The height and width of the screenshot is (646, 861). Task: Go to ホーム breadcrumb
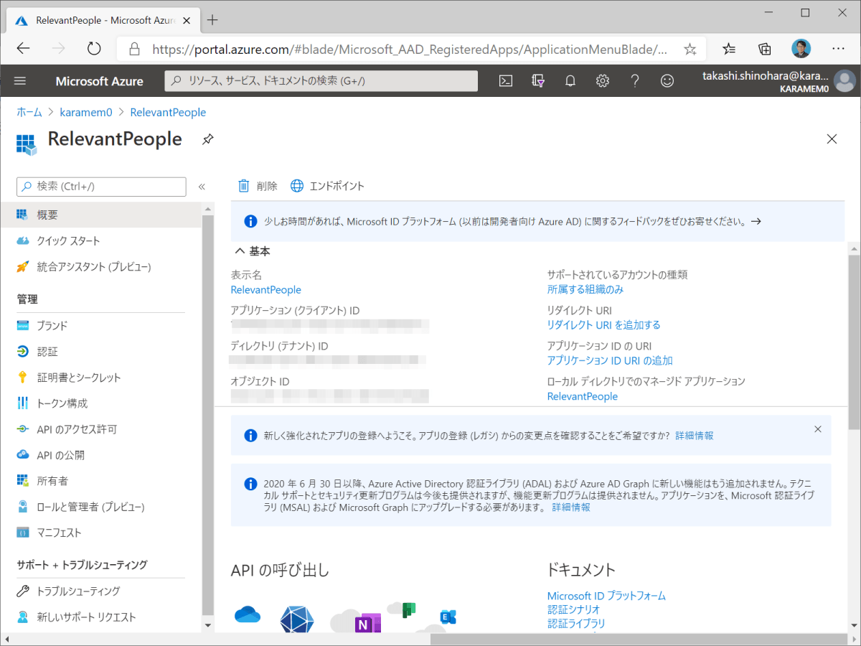point(29,113)
